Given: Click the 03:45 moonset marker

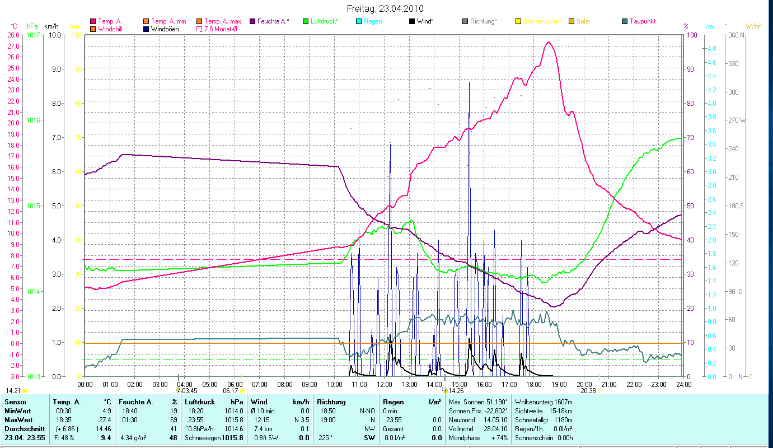Looking at the screenshot, I should point(187,390).
